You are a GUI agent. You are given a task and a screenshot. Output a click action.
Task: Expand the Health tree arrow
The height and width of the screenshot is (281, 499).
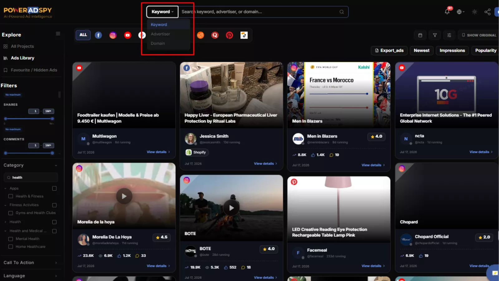5,222
